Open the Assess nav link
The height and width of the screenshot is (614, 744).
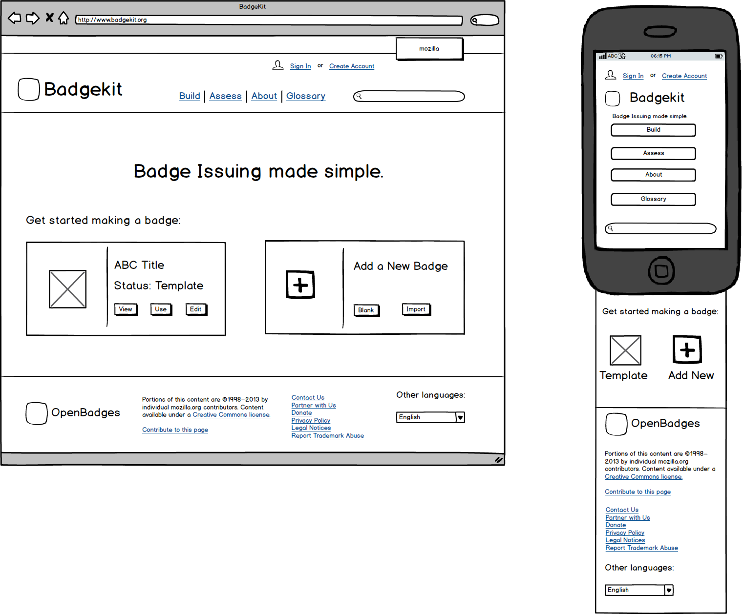click(225, 96)
